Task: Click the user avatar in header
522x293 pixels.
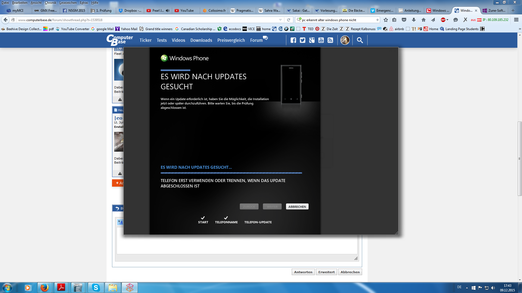Action: [x=345, y=40]
